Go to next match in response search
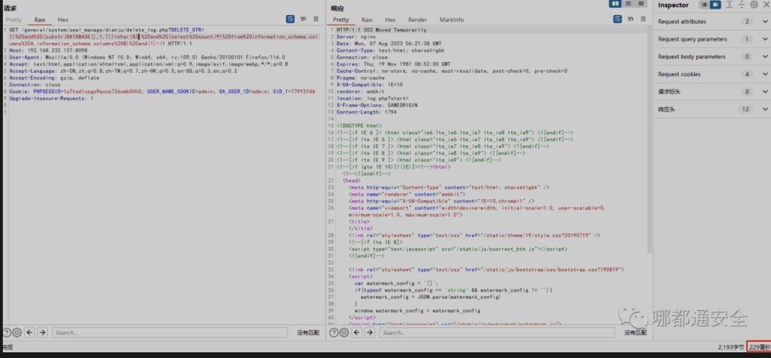This screenshot has width=771, height=358. (370, 333)
